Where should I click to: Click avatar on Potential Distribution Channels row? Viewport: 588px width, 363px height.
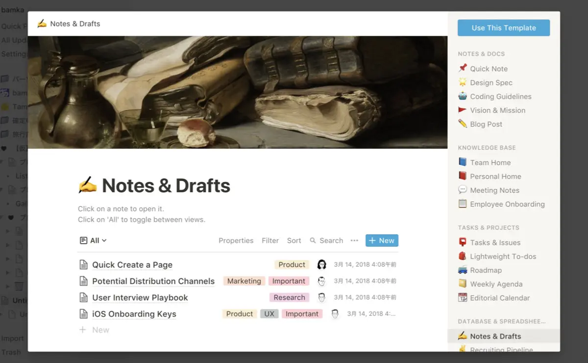[x=321, y=281]
